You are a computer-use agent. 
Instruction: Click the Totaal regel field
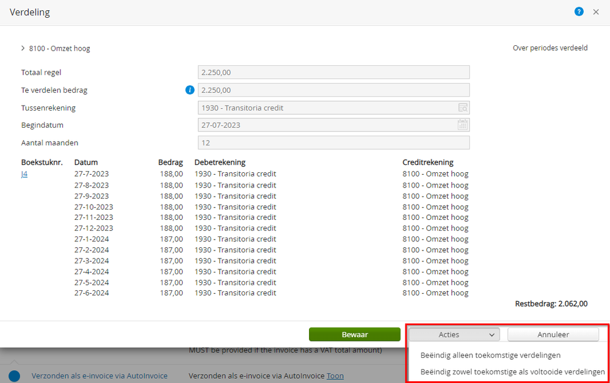[x=333, y=73]
